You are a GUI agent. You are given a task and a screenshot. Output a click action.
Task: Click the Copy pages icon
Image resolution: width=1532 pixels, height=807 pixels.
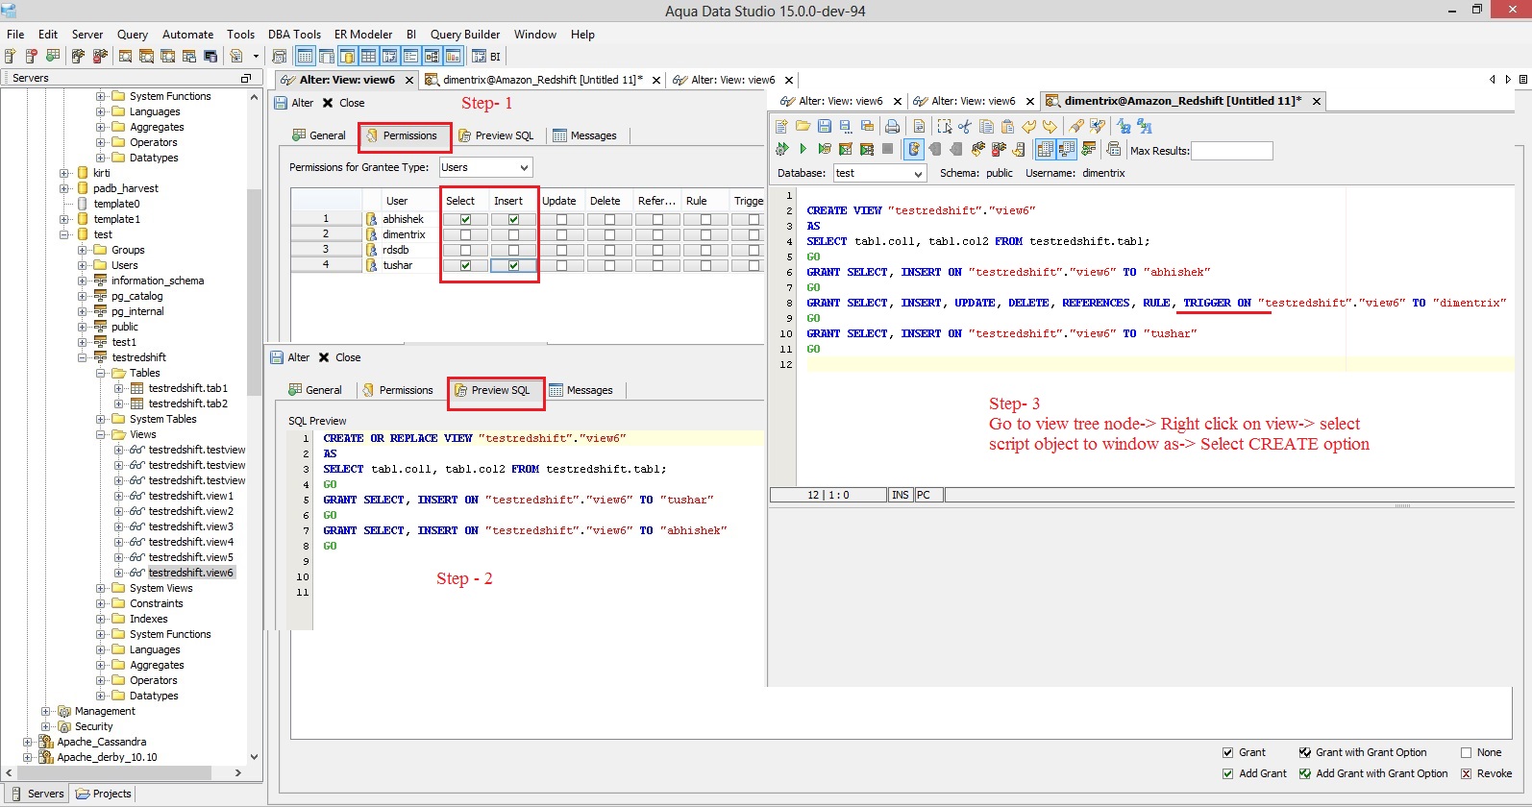tap(986, 126)
